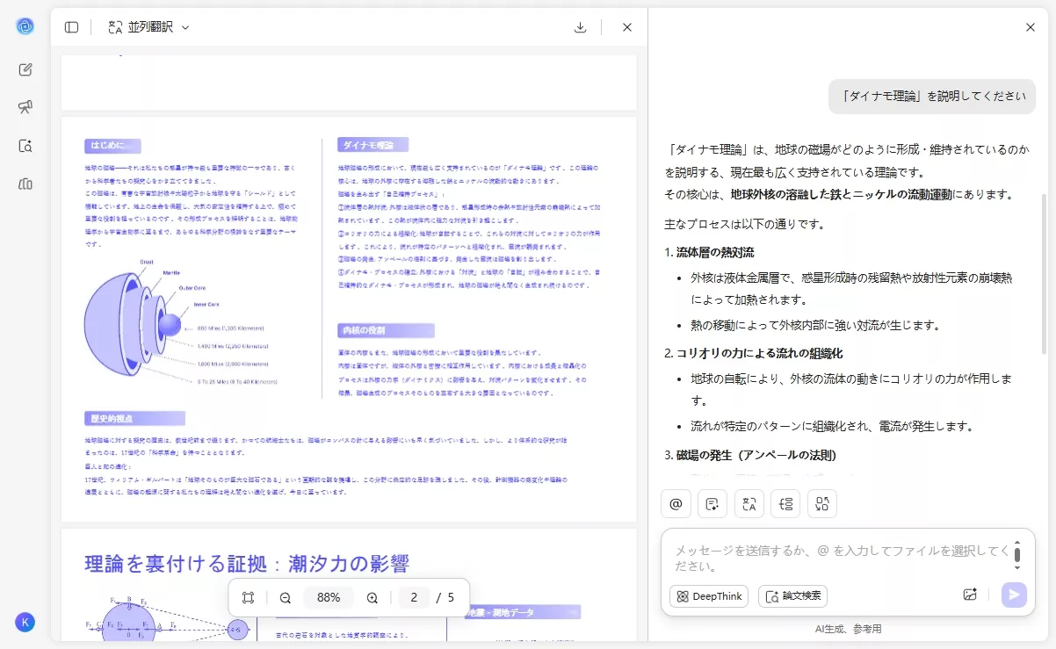Click the question bubble 「ダイナモ理論」を説明してください
The width and height of the screenshot is (1056, 649).
tap(931, 97)
